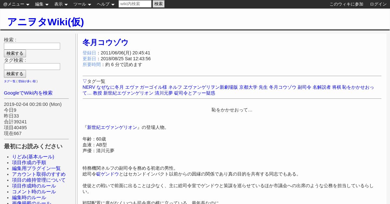Open 編集時のルール link
The image size is (390, 204).
(29, 198)
